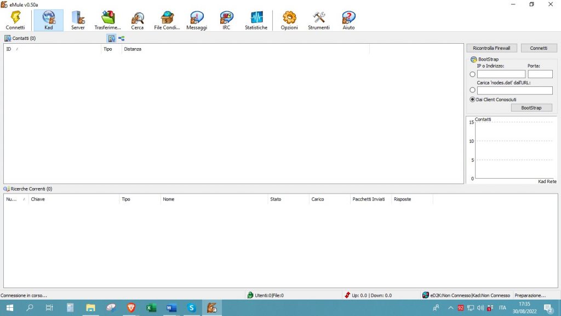Click the Connetti lightning bolt icon
The width and height of the screenshot is (561, 316).
pos(15,17)
